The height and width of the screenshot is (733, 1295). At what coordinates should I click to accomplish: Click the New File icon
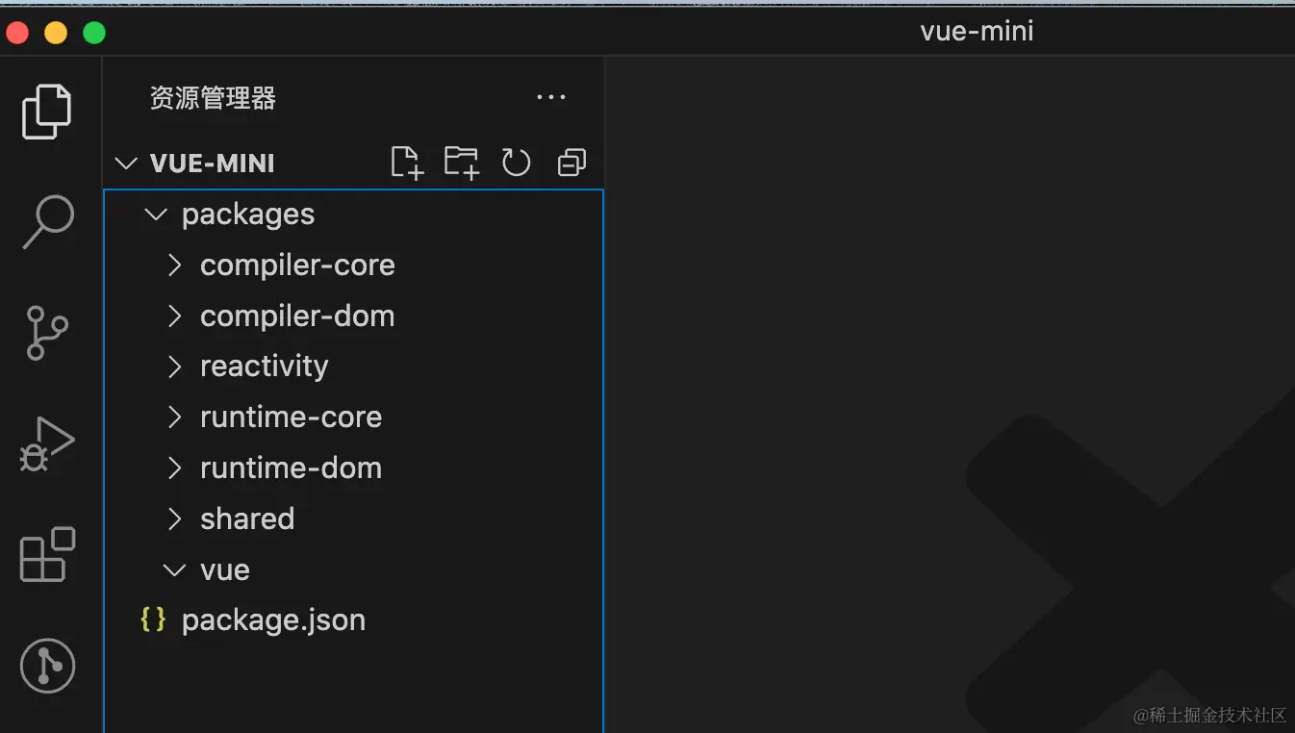point(407,163)
